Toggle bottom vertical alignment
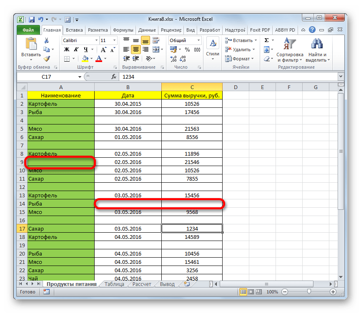Screen dimensions: 361x313 pyautogui.click(x=145, y=41)
